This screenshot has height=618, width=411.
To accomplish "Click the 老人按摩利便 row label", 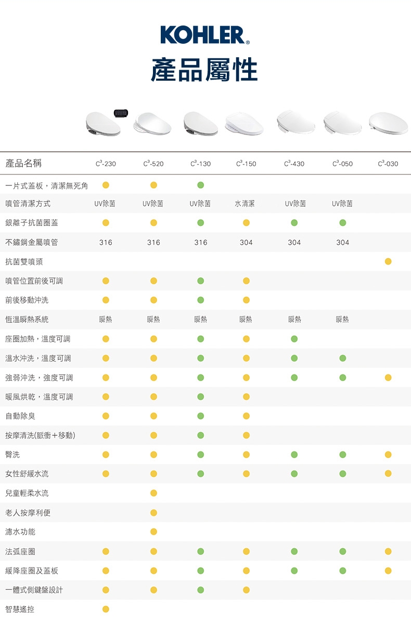I will pyautogui.click(x=28, y=513).
